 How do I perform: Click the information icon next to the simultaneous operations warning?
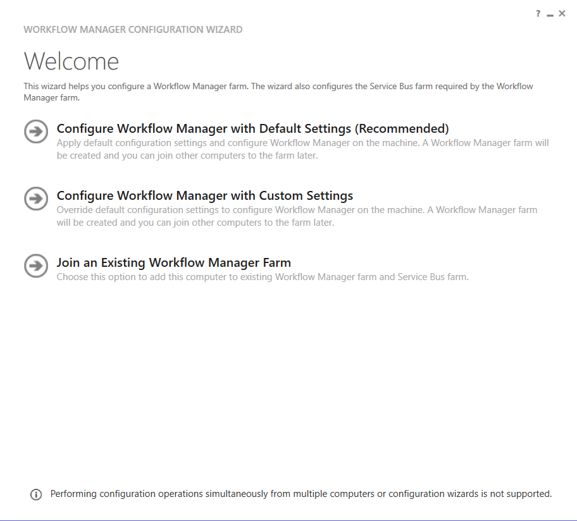(x=36, y=494)
